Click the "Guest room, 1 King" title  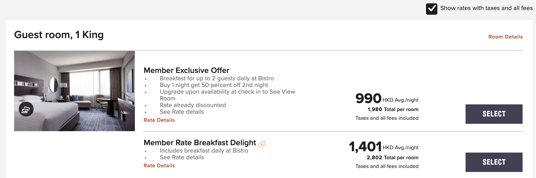click(x=59, y=35)
